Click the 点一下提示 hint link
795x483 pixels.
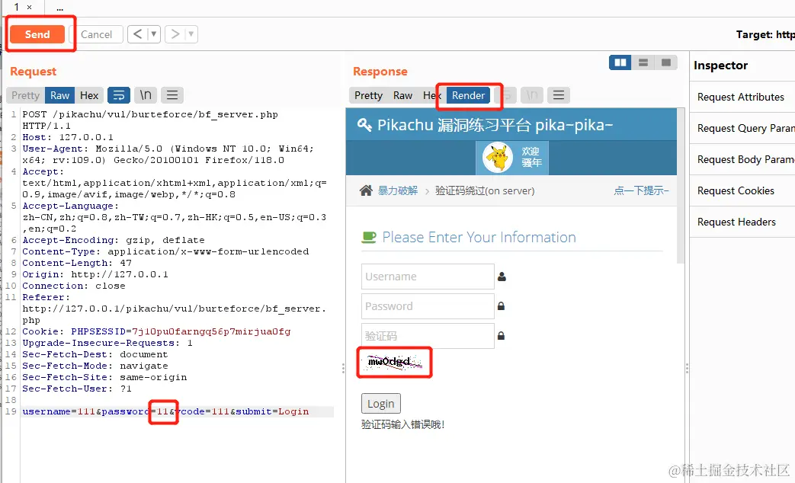(641, 190)
